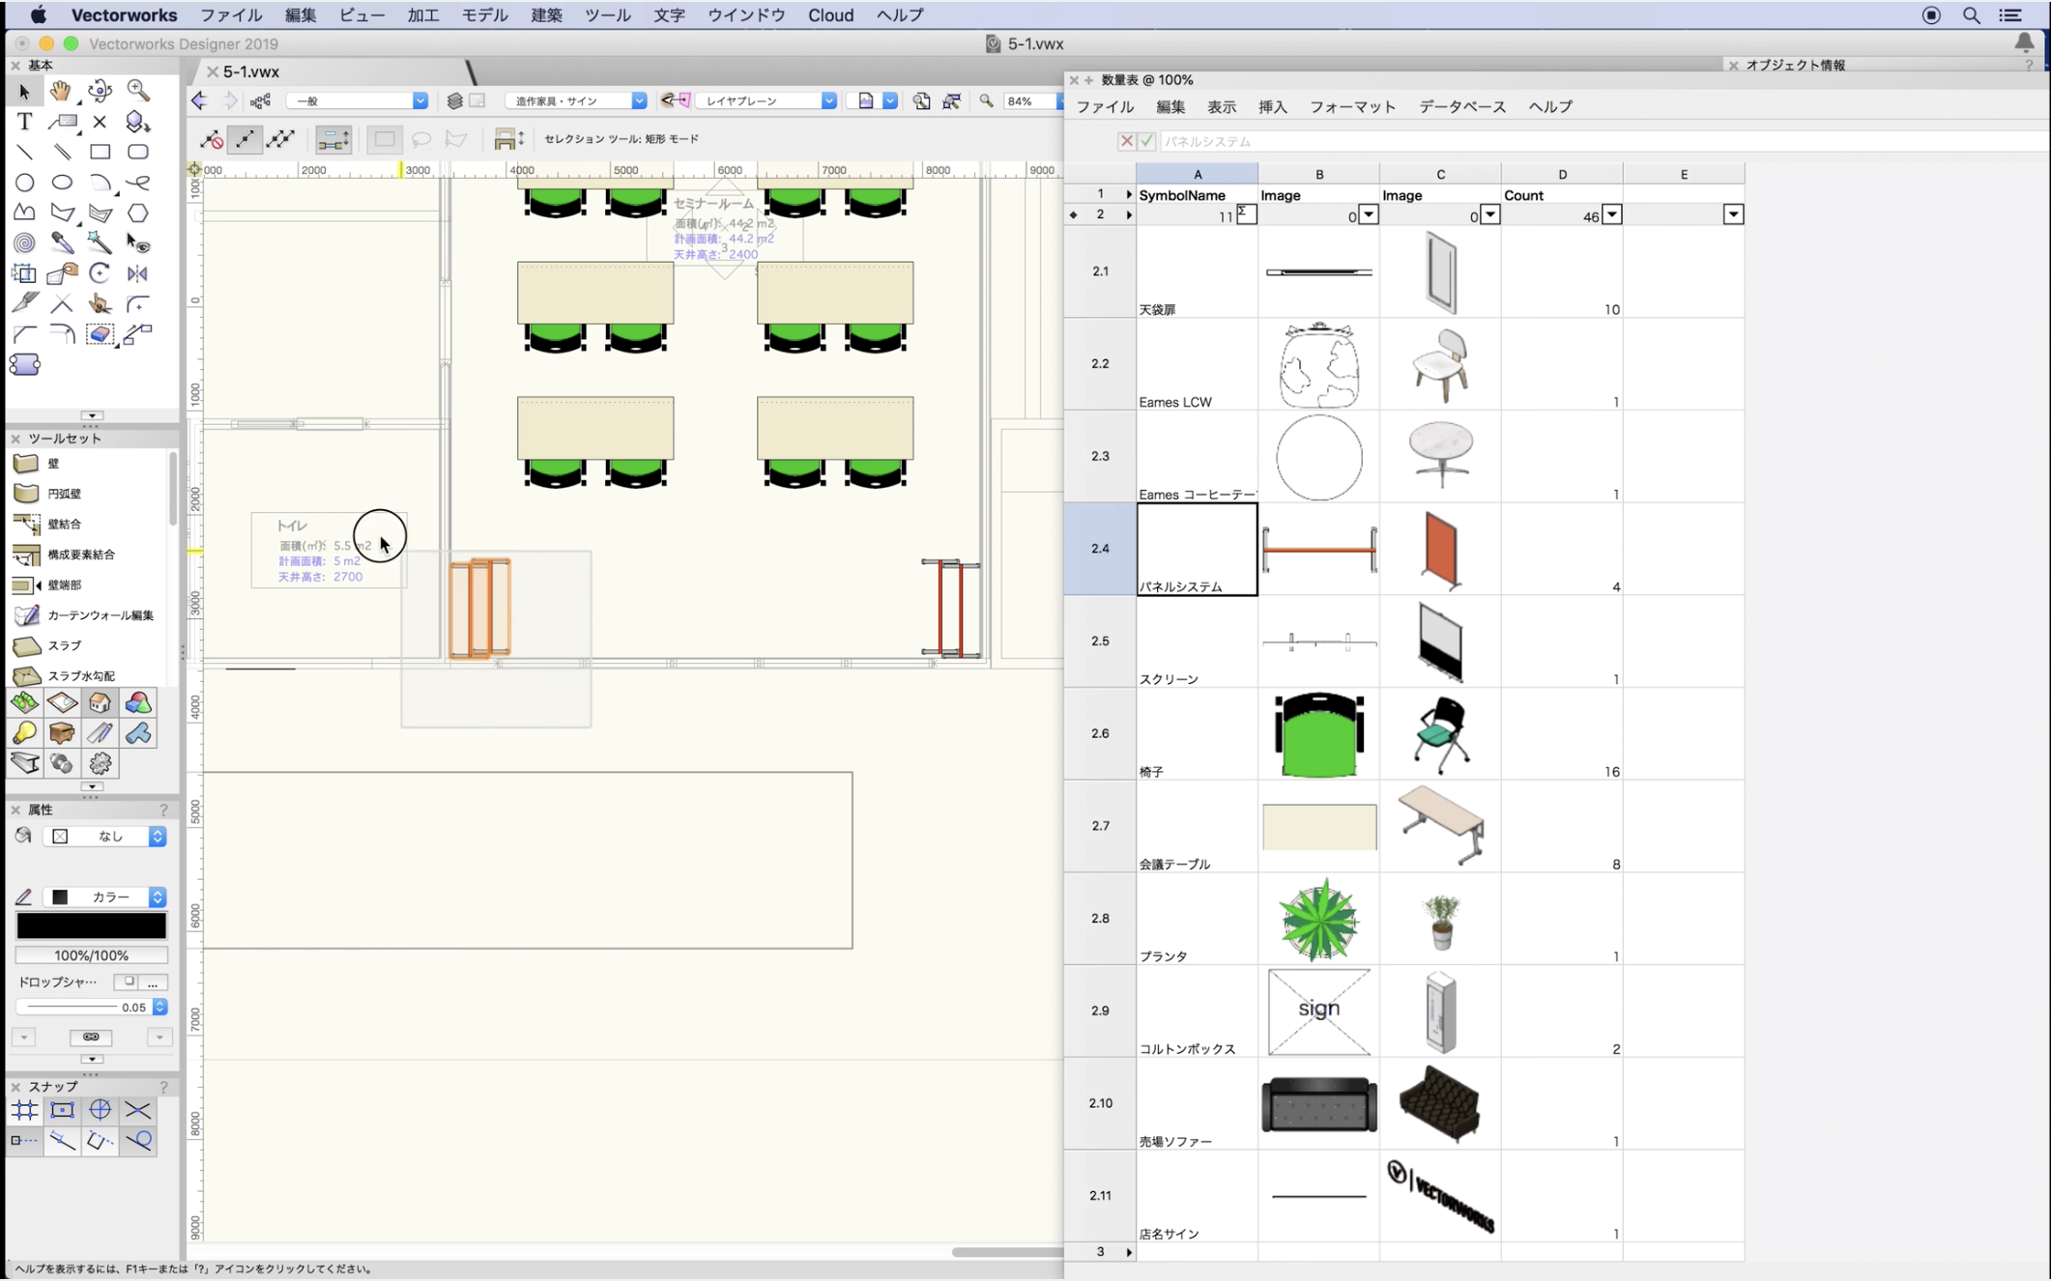Select the Zoom magnifier tool
This screenshot has width=2051, height=1281.
coord(138,92)
